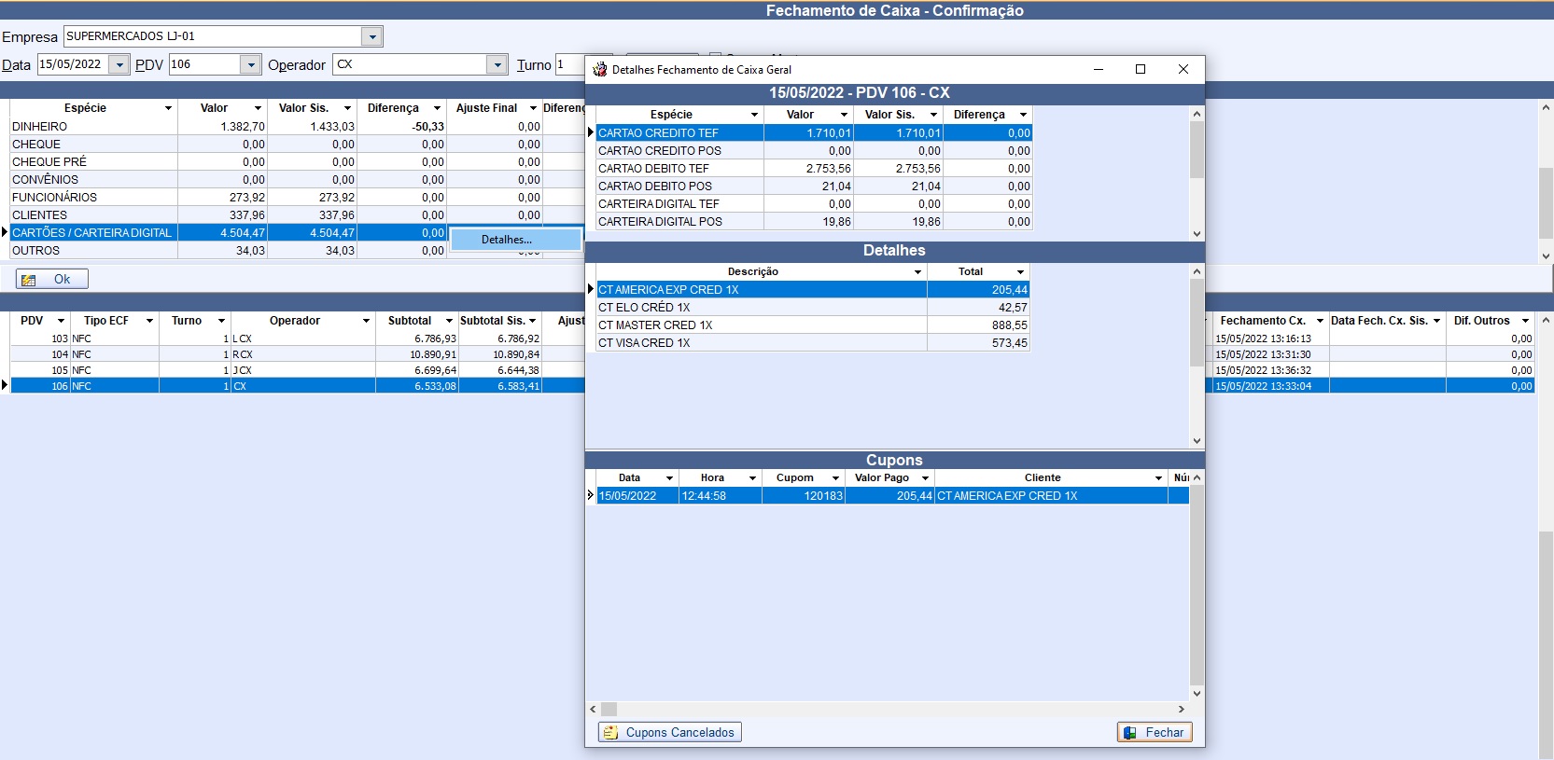Click the Cupons vertical scrollbar

(1197, 585)
